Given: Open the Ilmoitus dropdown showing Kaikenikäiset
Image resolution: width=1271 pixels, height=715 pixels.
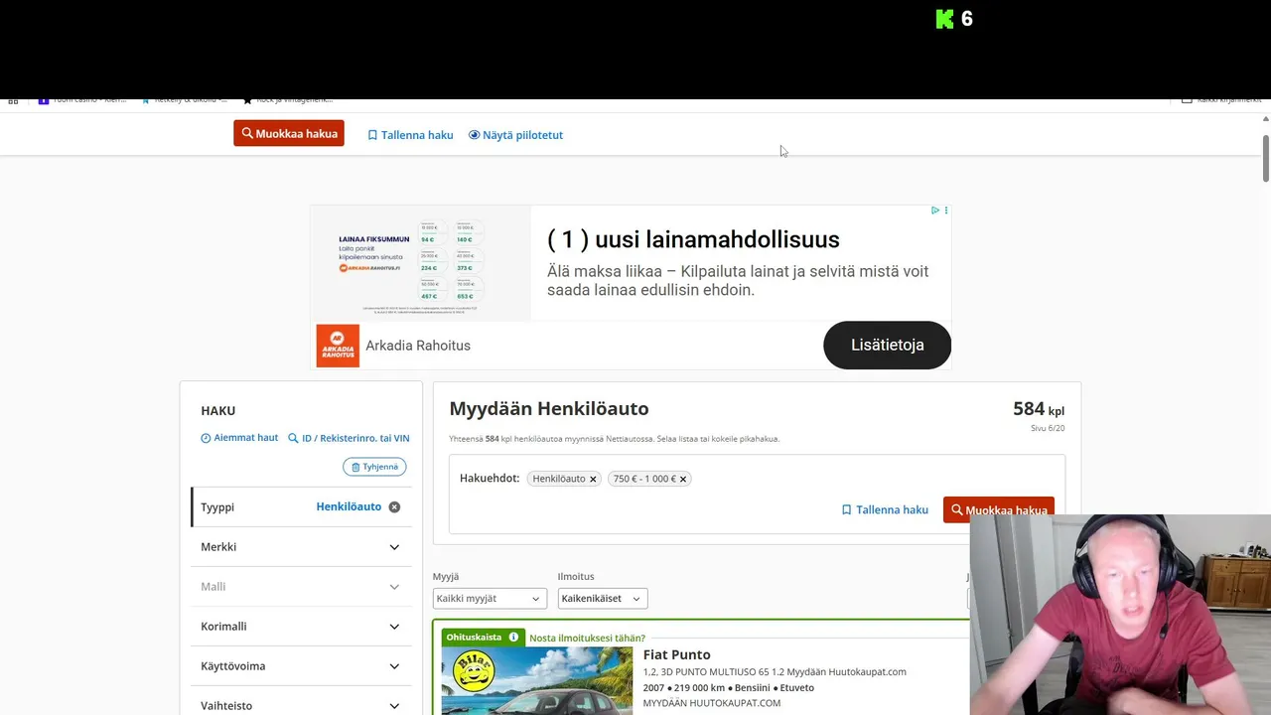Looking at the screenshot, I should pos(603,599).
